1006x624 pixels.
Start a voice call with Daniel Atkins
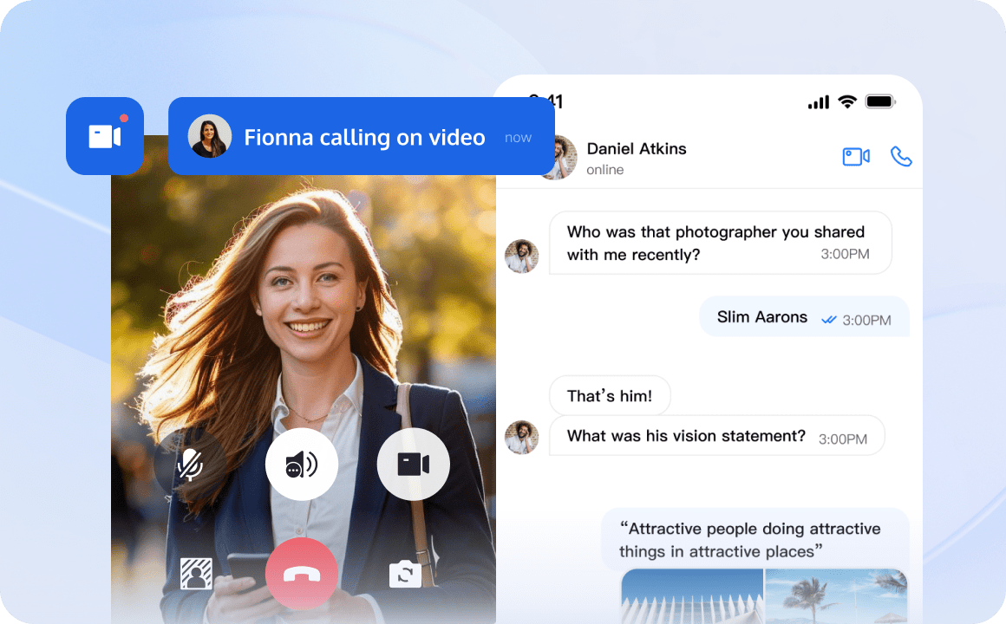901,157
